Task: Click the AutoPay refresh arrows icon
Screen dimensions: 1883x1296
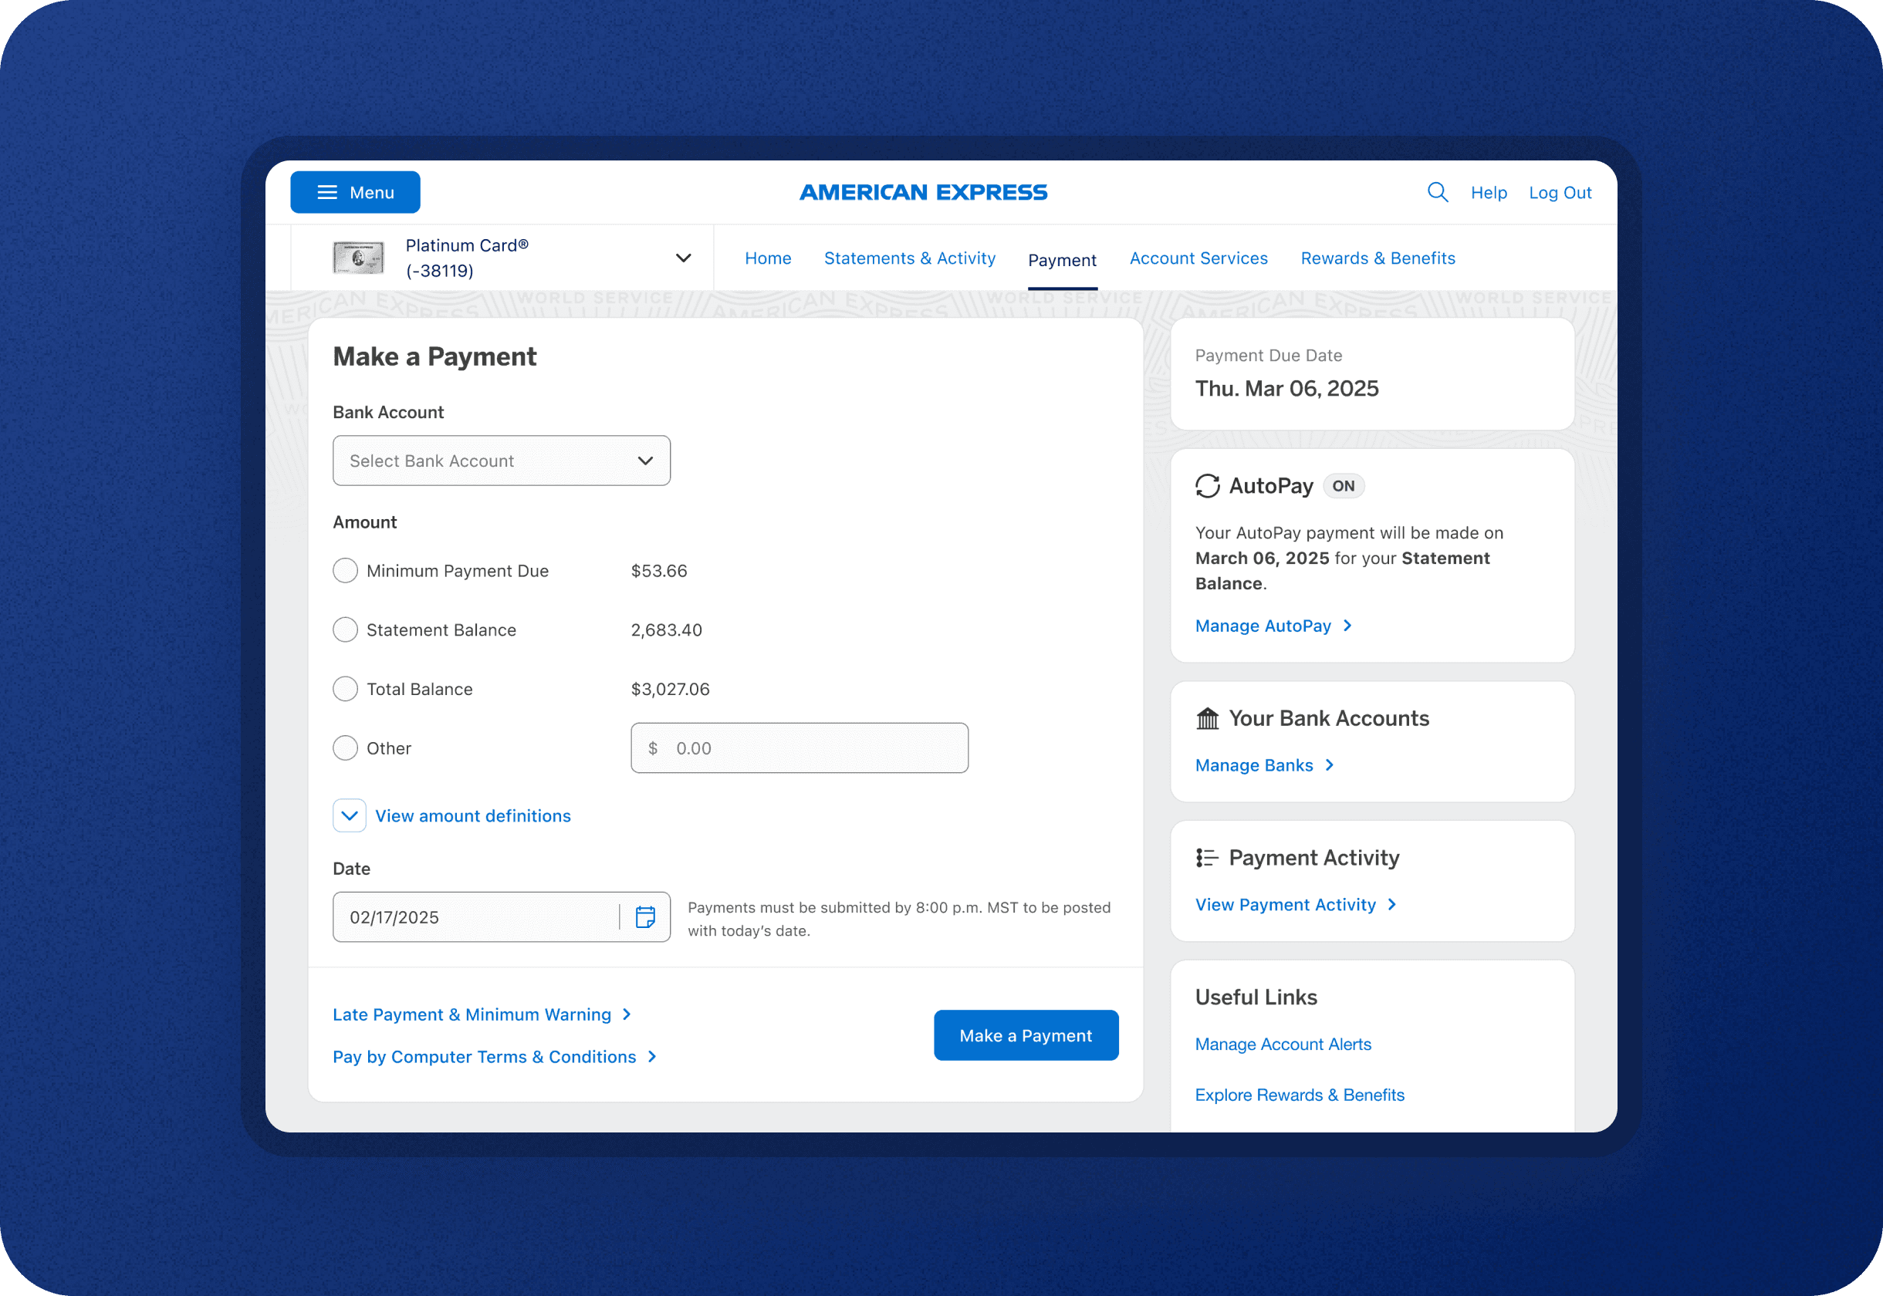Action: [1207, 485]
